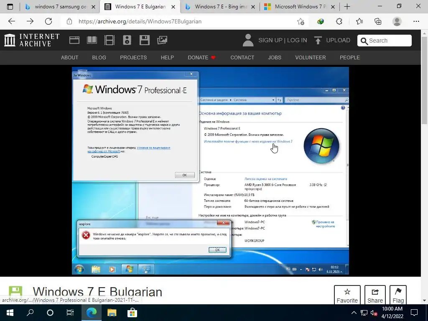Open the Audio speaker icon
The height and width of the screenshot is (321, 428).
127,40
